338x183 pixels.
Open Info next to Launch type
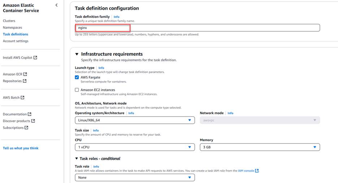tap(101, 68)
